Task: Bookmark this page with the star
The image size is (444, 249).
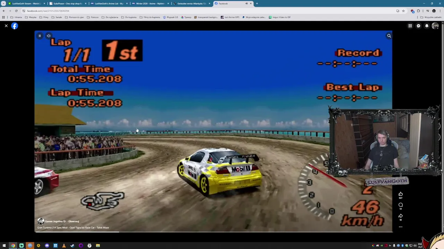Action: pyautogui.click(x=403, y=11)
